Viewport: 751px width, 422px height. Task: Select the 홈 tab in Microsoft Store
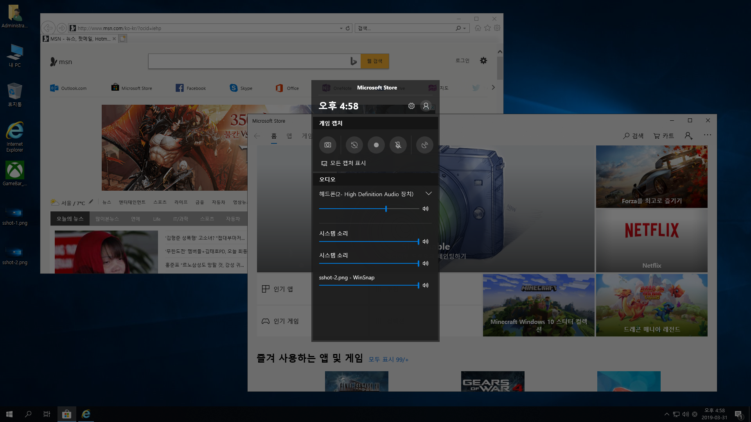274,136
